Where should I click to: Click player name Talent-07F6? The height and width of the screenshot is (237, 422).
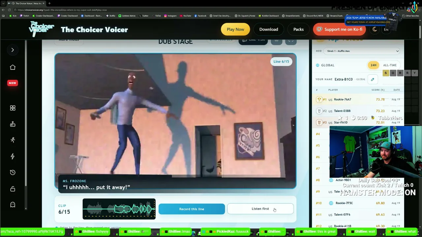[x=342, y=215]
